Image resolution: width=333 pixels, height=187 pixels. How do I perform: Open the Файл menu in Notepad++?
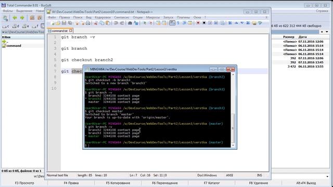click(x=52, y=17)
